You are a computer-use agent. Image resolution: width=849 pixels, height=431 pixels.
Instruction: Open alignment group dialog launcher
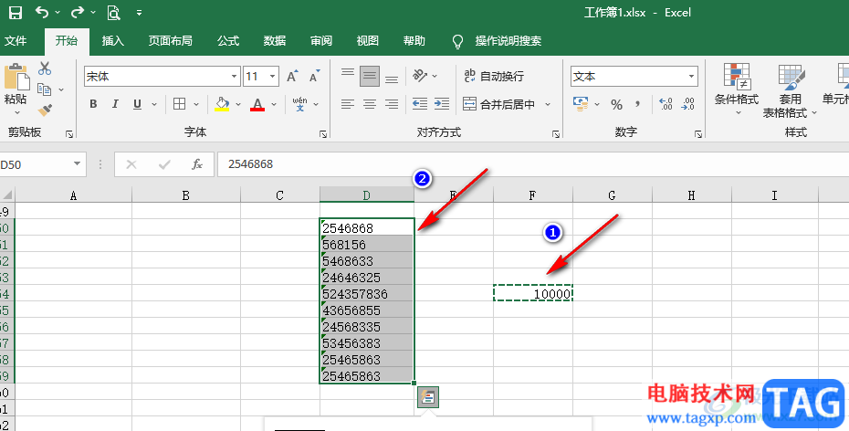point(556,133)
